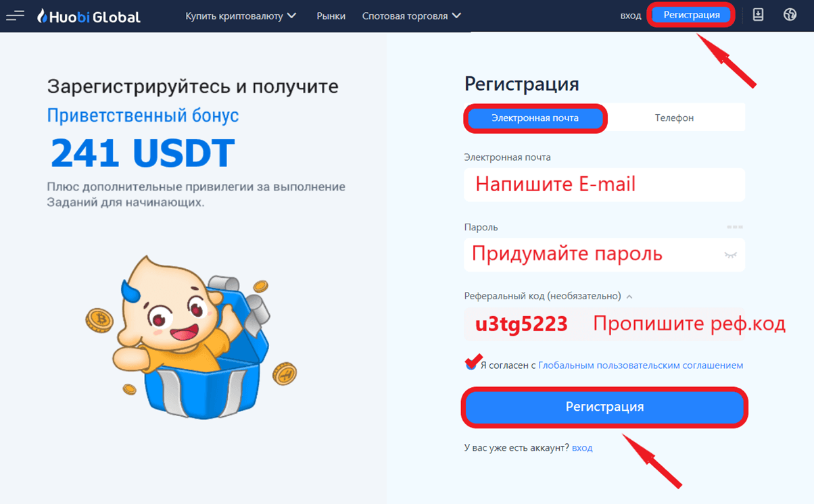Viewport: 814px width, 504px height.
Task: Focus the Электронная почта input field
Action: tap(604, 184)
